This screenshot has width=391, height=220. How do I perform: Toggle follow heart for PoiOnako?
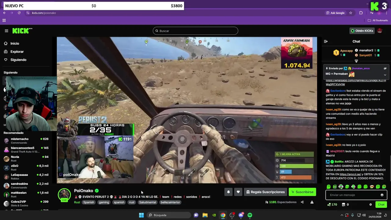point(238,192)
